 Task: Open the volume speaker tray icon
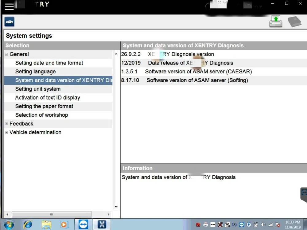(263, 225)
